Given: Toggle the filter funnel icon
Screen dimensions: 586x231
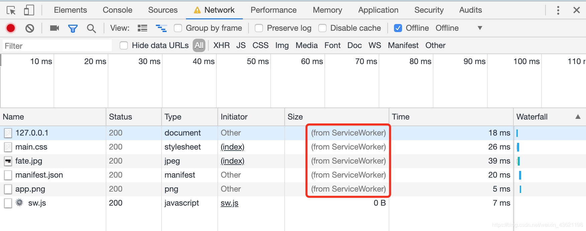Looking at the screenshot, I should coord(73,28).
